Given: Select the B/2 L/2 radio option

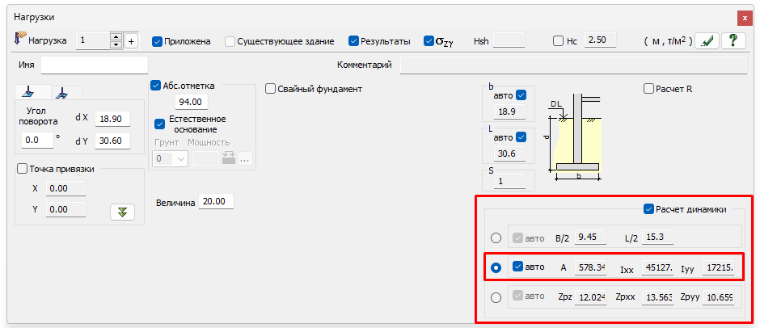Looking at the screenshot, I should [496, 238].
